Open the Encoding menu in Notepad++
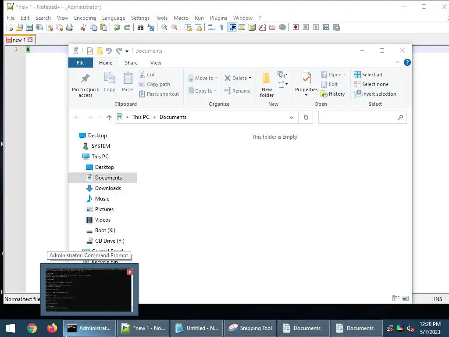This screenshot has height=337, width=449. [85, 18]
